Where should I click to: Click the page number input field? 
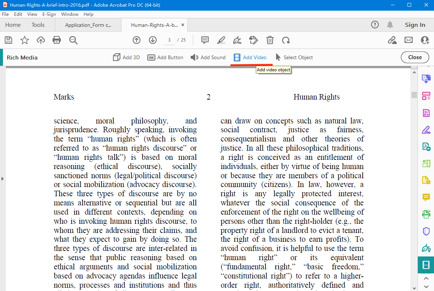point(169,40)
